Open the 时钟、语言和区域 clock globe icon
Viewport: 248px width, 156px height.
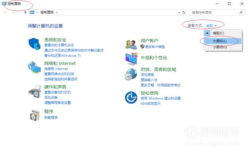click(x=131, y=74)
